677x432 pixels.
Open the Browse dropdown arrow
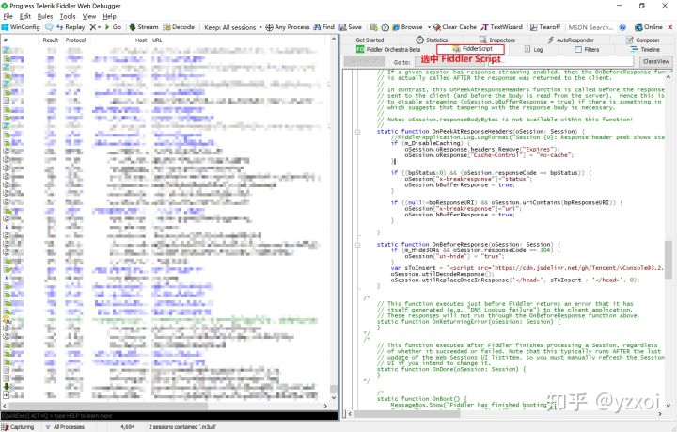pos(429,27)
